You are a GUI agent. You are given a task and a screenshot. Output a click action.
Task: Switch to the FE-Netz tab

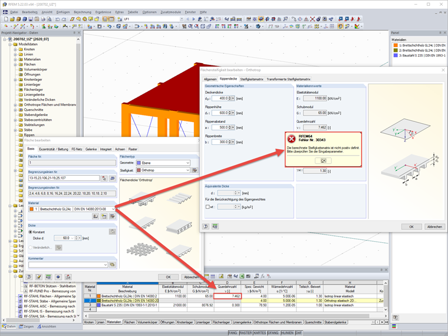(x=77, y=149)
